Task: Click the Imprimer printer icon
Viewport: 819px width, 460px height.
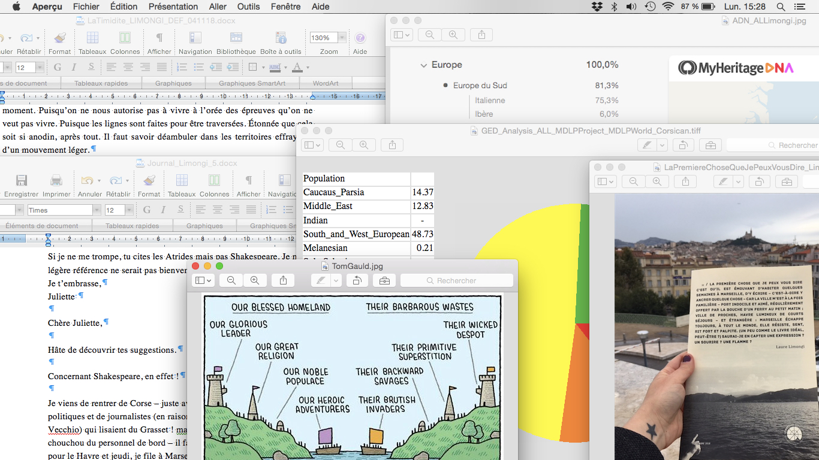Action: tap(56, 181)
